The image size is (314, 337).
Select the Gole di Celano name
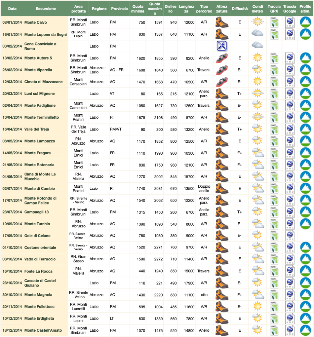tap(37, 236)
